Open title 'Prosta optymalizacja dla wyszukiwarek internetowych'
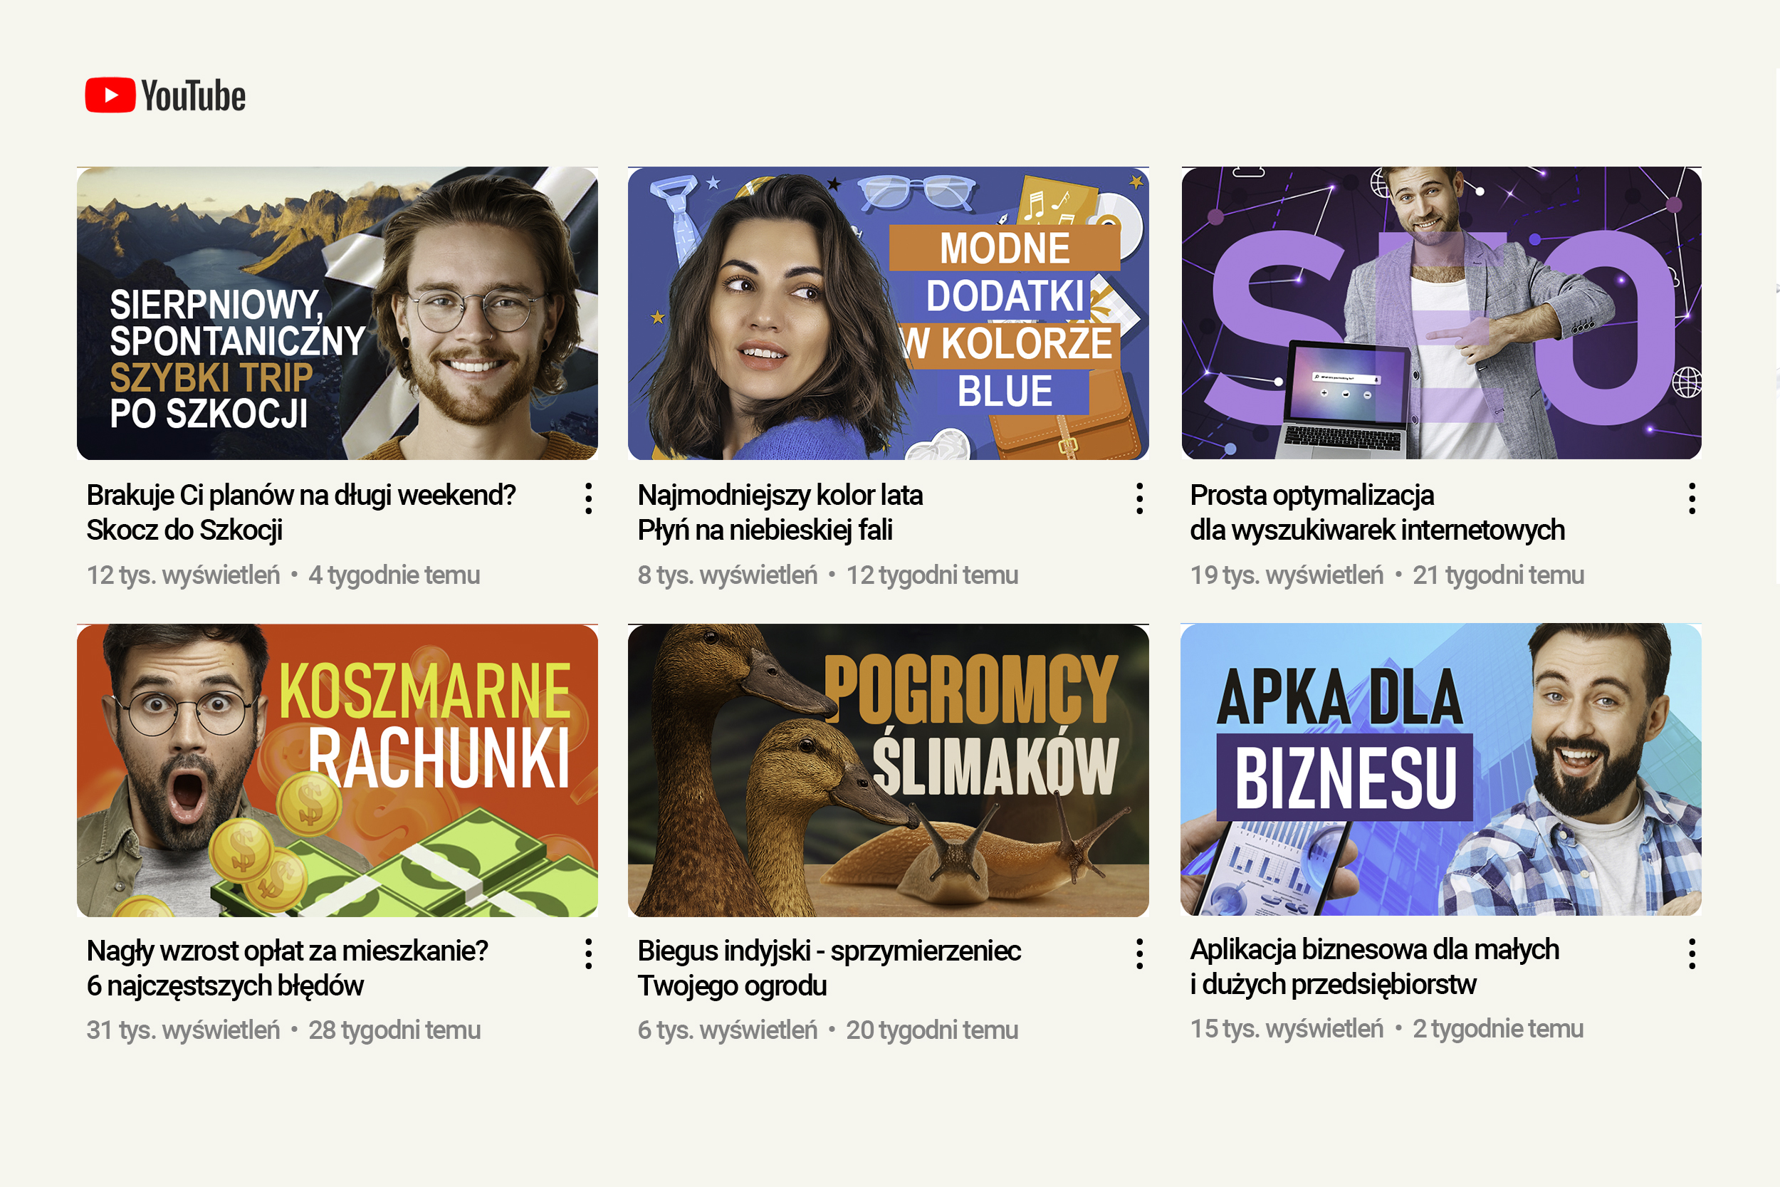Viewport: 1780px width, 1187px height. click(1378, 513)
